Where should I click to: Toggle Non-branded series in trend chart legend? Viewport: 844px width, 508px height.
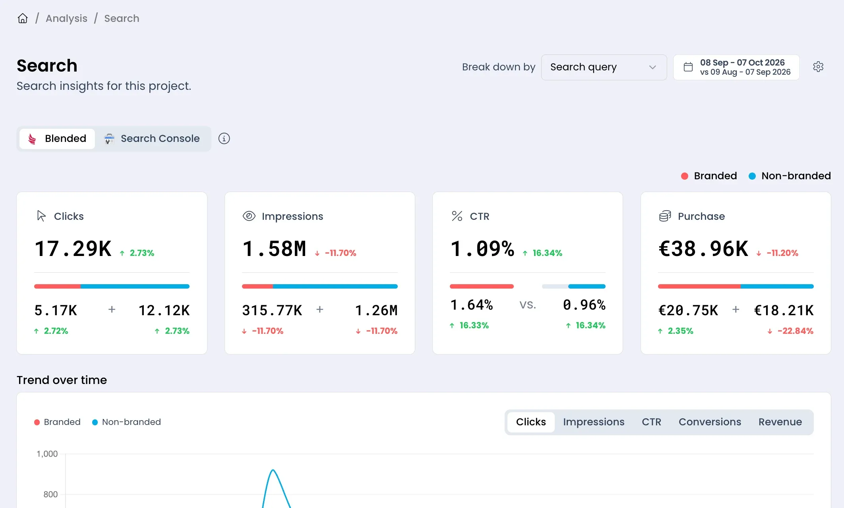[x=126, y=422]
